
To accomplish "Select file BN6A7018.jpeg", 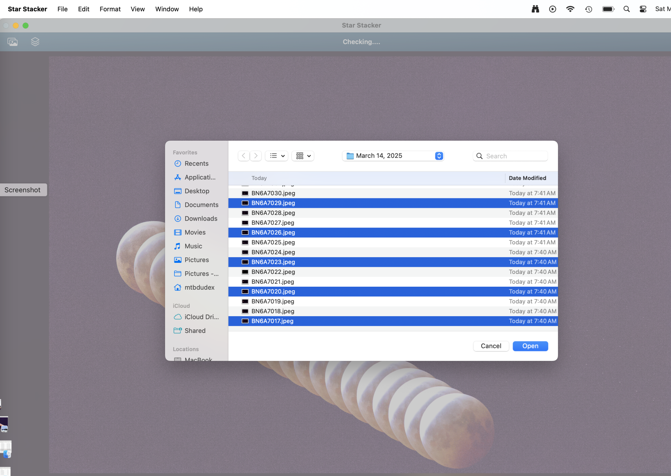I will (x=393, y=312).
